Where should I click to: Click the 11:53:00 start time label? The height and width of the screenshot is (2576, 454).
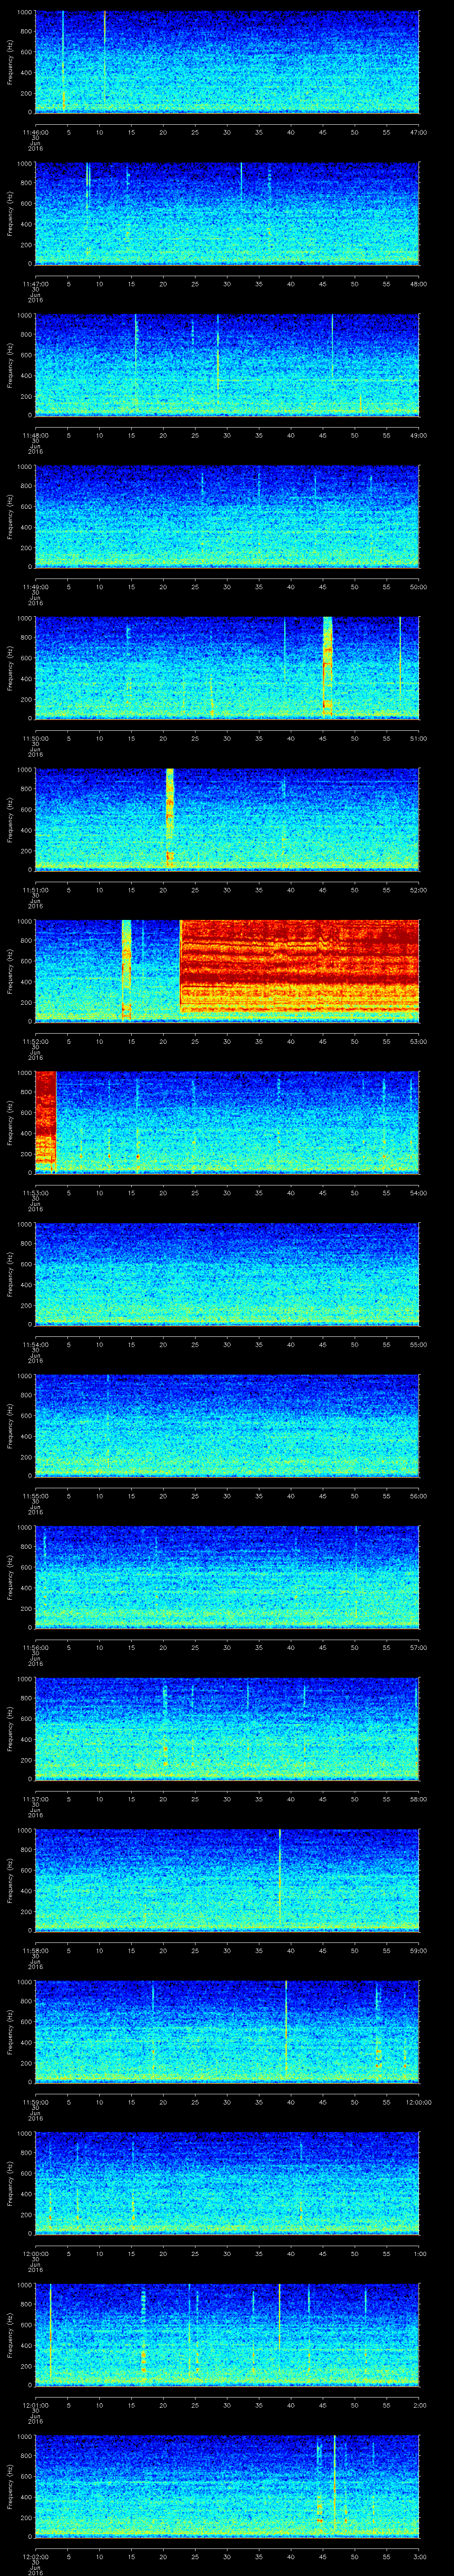coord(35,1193)
